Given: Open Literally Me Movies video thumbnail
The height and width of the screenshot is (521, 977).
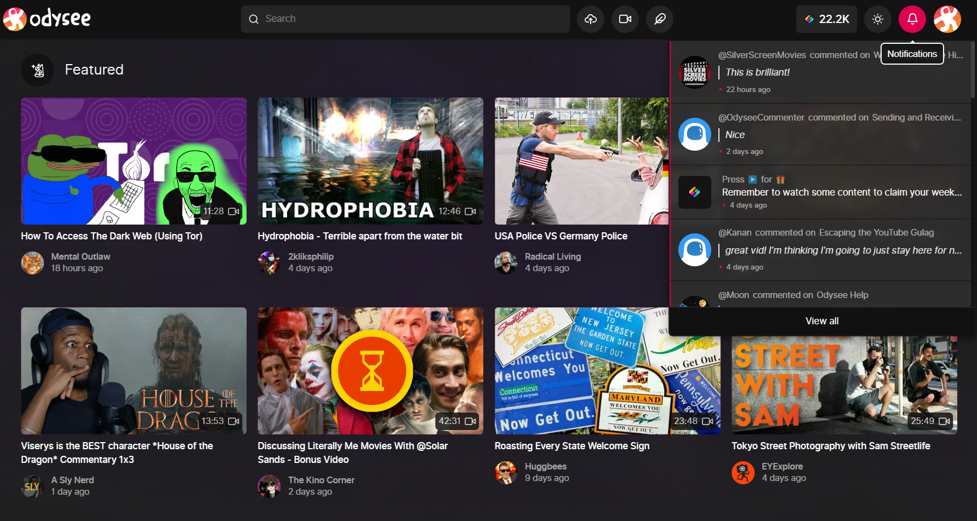Looking at the screenshot, I should tap(370, 371).
